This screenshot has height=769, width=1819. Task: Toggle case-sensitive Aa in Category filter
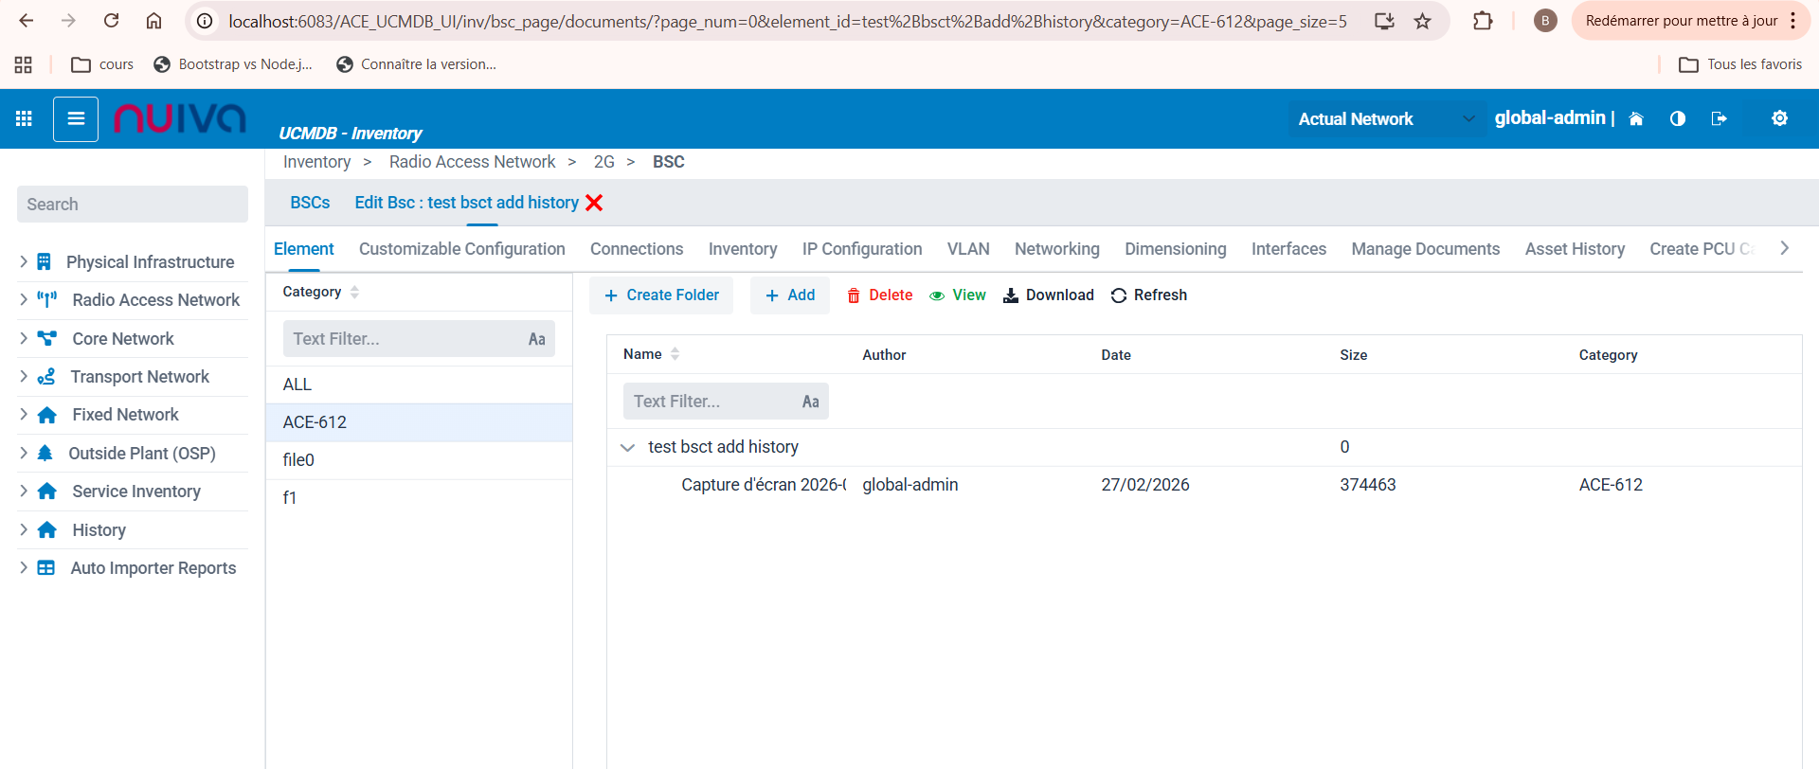(536, 339)
